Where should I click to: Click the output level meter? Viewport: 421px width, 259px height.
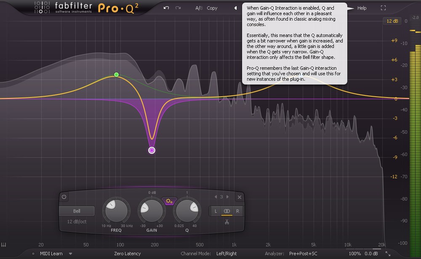click(x=415, y=140)
